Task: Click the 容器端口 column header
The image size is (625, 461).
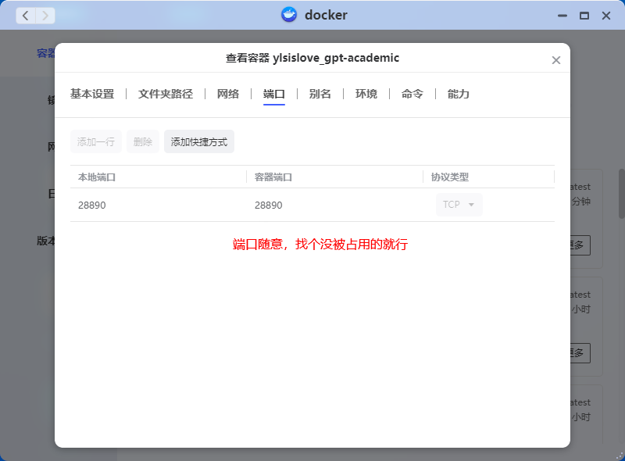Action: pyautogui.click(x=273, y=177)
